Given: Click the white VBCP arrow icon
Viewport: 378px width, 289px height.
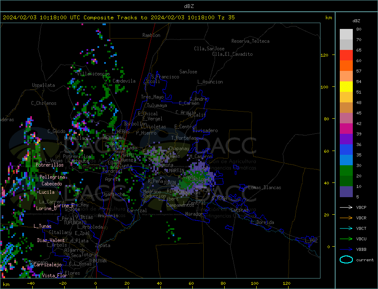Looking at the screenshot, I should point(346,207).
